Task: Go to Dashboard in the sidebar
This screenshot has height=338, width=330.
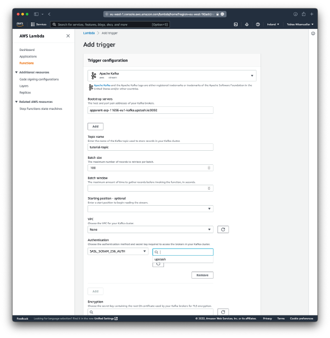Action: point(27,50)
